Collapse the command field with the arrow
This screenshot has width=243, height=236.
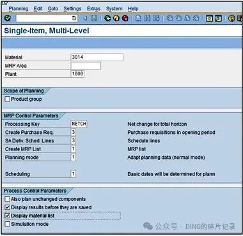[85, 18]
